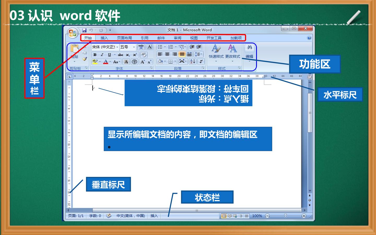Screen dimensions: 376x235
Task: Pick text highlight color (yellow)
Action: 95,62
